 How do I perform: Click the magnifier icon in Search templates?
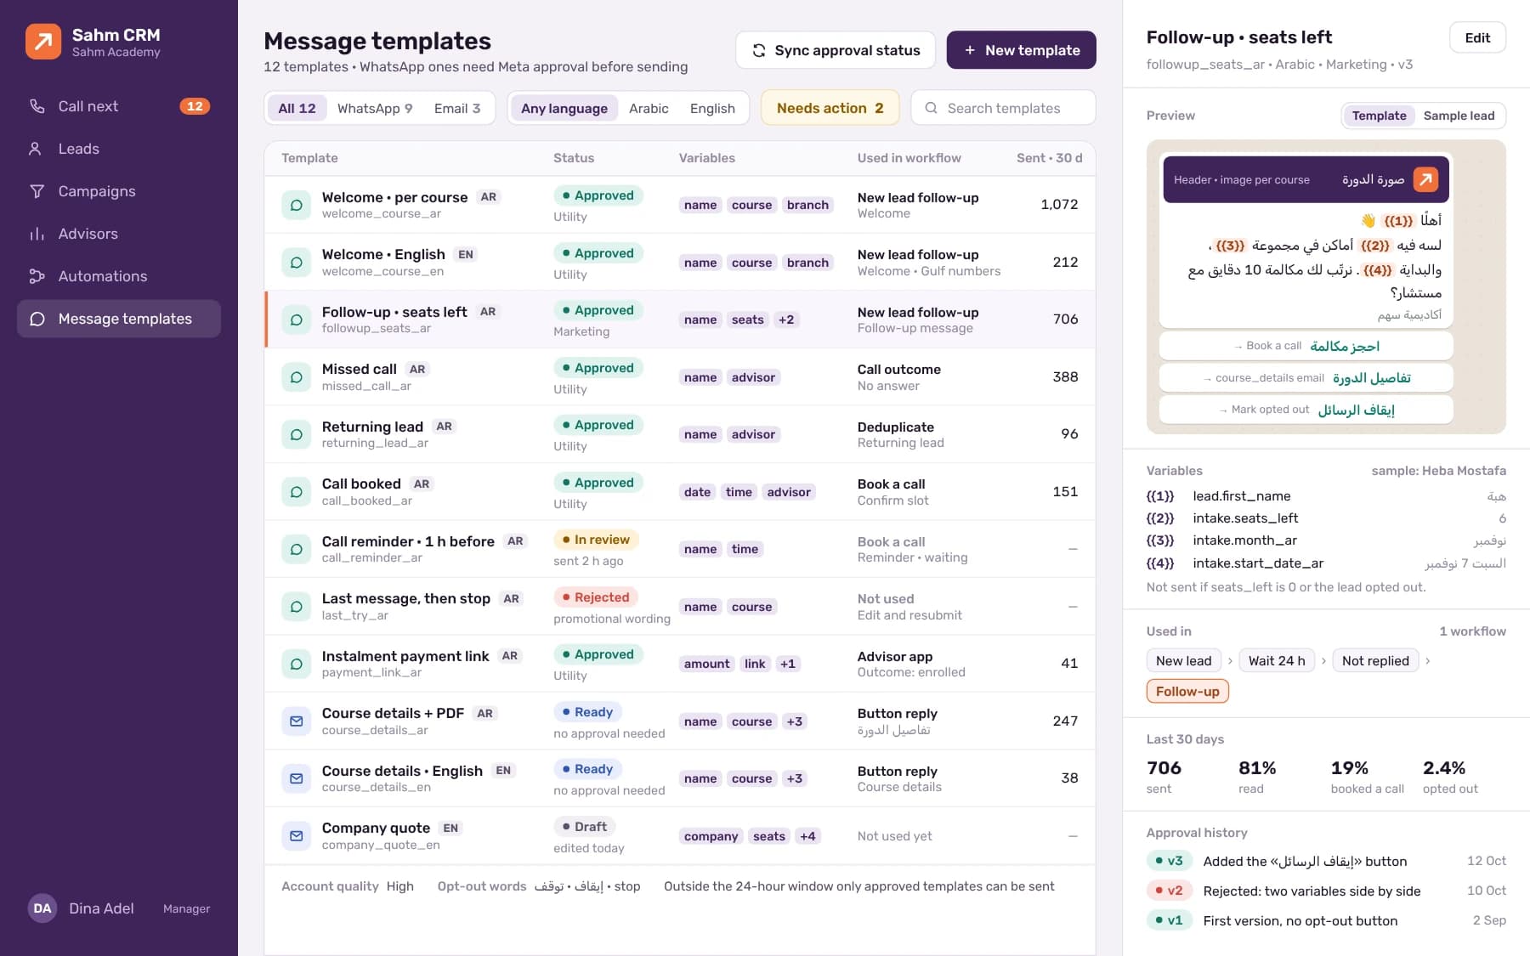pyautogui.click(x=931, y=108)
